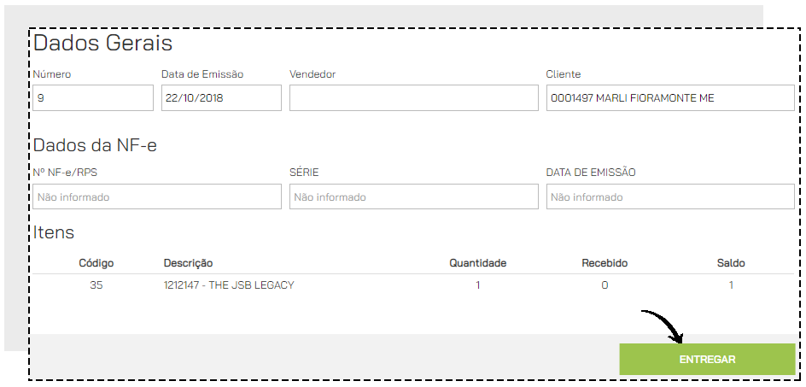Click item code 35 in table
This screenshot has height=387, width=806.
point(96,285)
